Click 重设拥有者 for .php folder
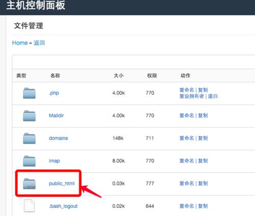Screen dimensions: 255x216 [x=192, y=96]
